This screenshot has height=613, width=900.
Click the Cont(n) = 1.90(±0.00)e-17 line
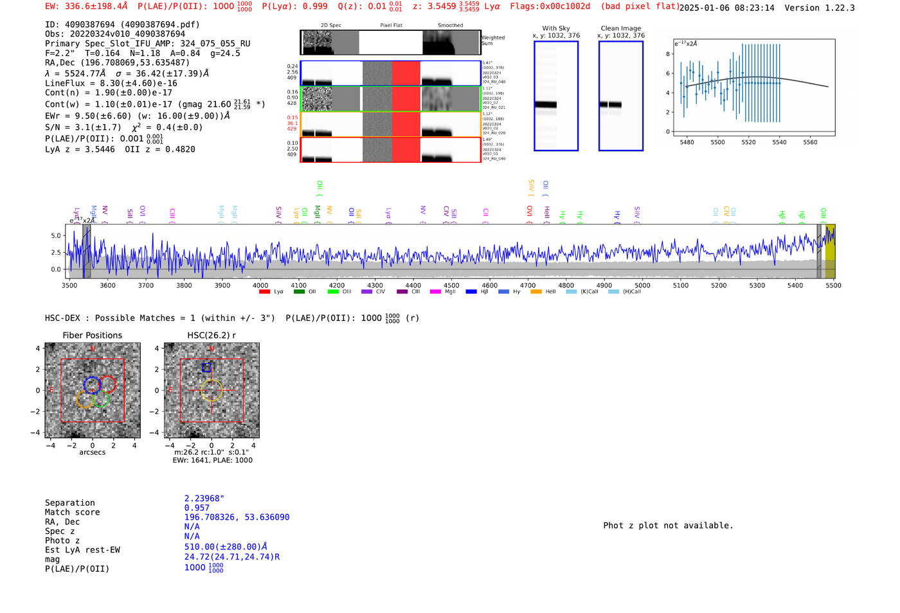(x=109, y=93)
